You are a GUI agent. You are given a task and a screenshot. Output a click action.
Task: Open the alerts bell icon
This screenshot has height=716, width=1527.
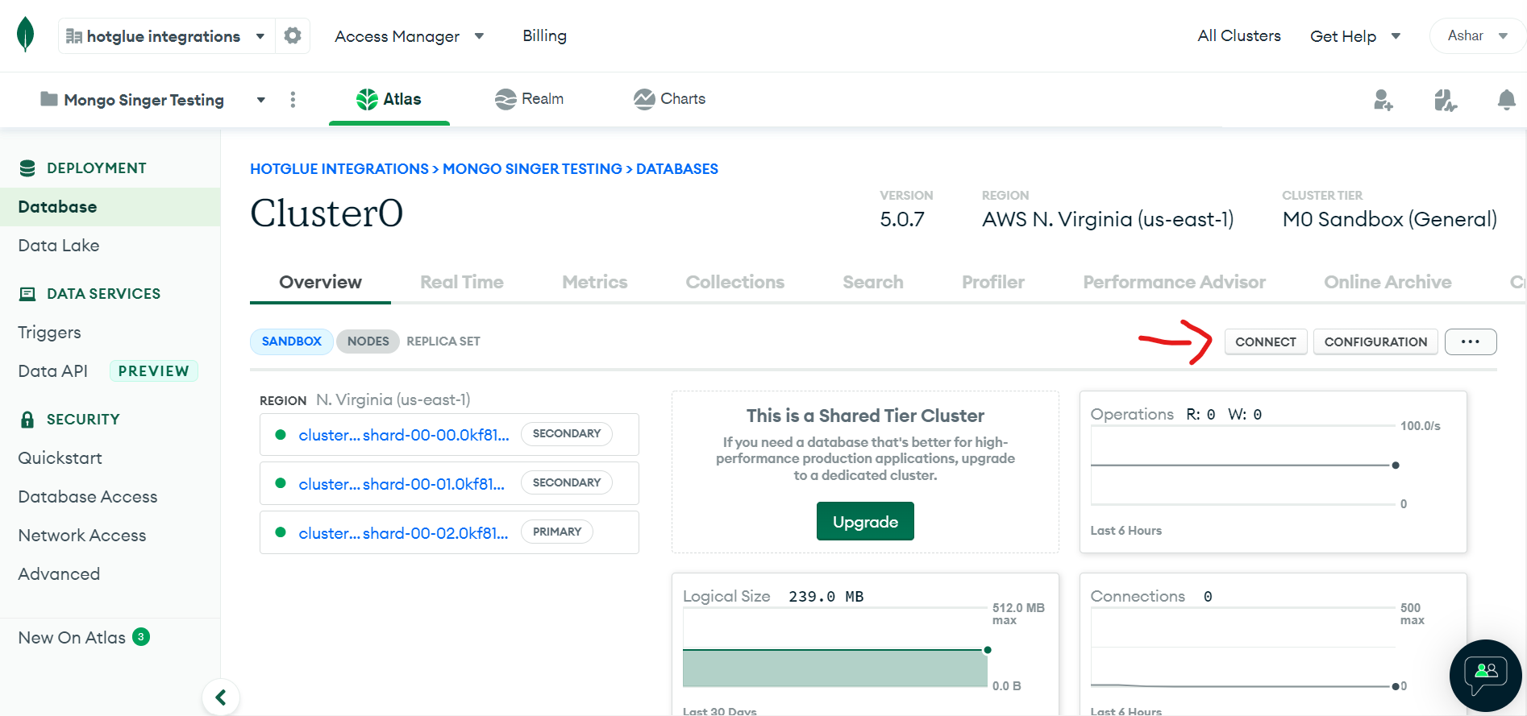[x=1506, y=100]
